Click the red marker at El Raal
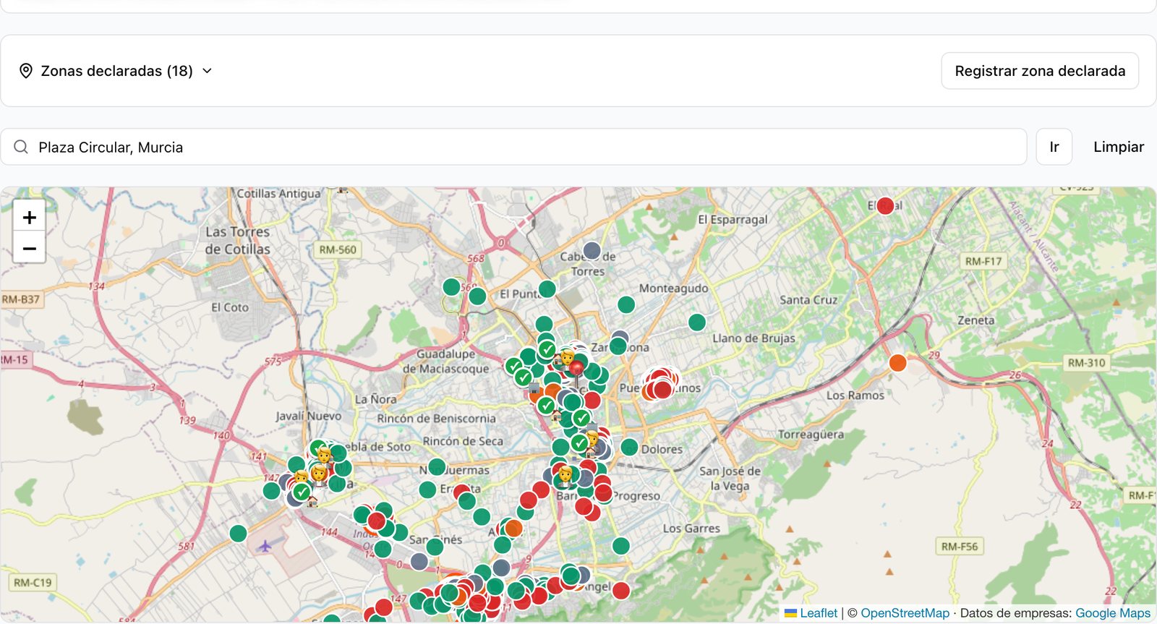1157x624 pixels. [x=885, y=206]
